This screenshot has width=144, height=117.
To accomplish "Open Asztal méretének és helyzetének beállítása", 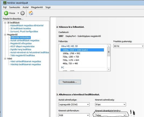I will [30, 52].
